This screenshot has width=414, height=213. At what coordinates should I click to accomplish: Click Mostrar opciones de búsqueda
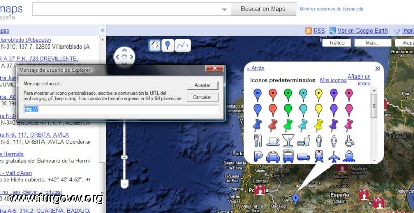pos(331,9)
